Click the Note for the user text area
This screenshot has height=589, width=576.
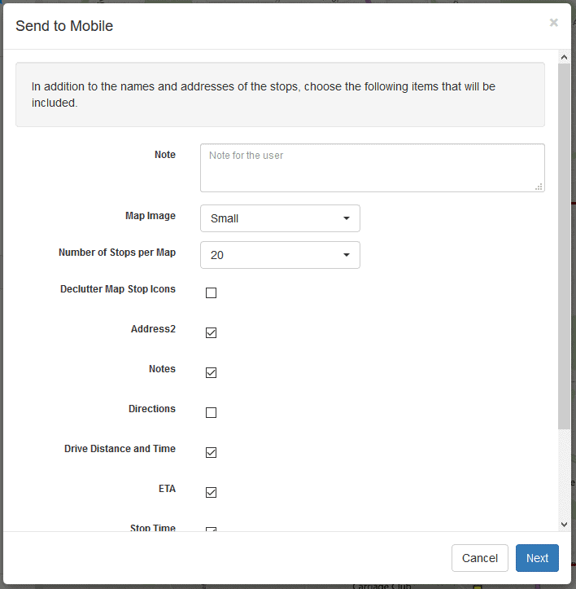pyautogui.click(x=373, y=168)
